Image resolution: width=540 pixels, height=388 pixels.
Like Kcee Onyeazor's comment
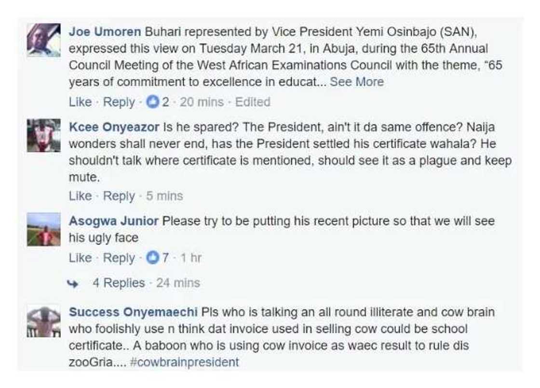point(79,195)
